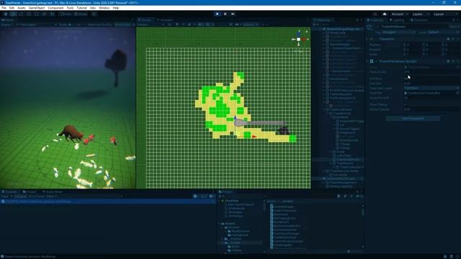Select the Move tool in the toolbar

(13, 14)
